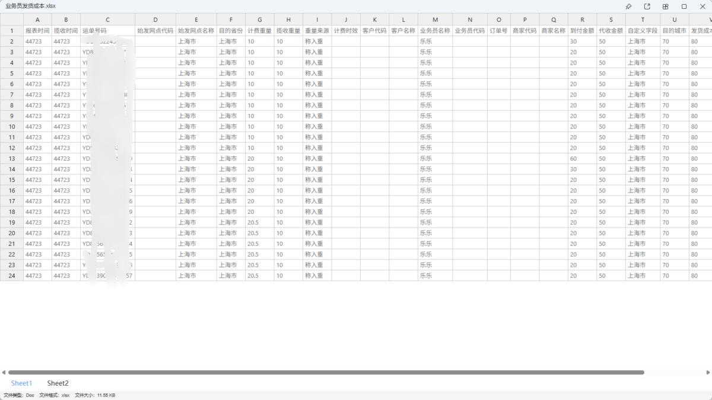Click the four-squares grid icon in title bar

coord(666,7)
